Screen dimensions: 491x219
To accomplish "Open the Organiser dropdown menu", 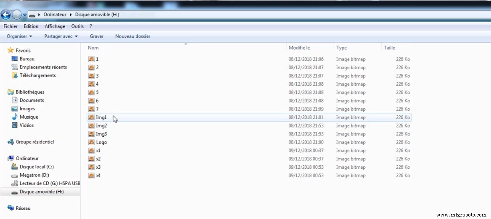I will [19, 36].
